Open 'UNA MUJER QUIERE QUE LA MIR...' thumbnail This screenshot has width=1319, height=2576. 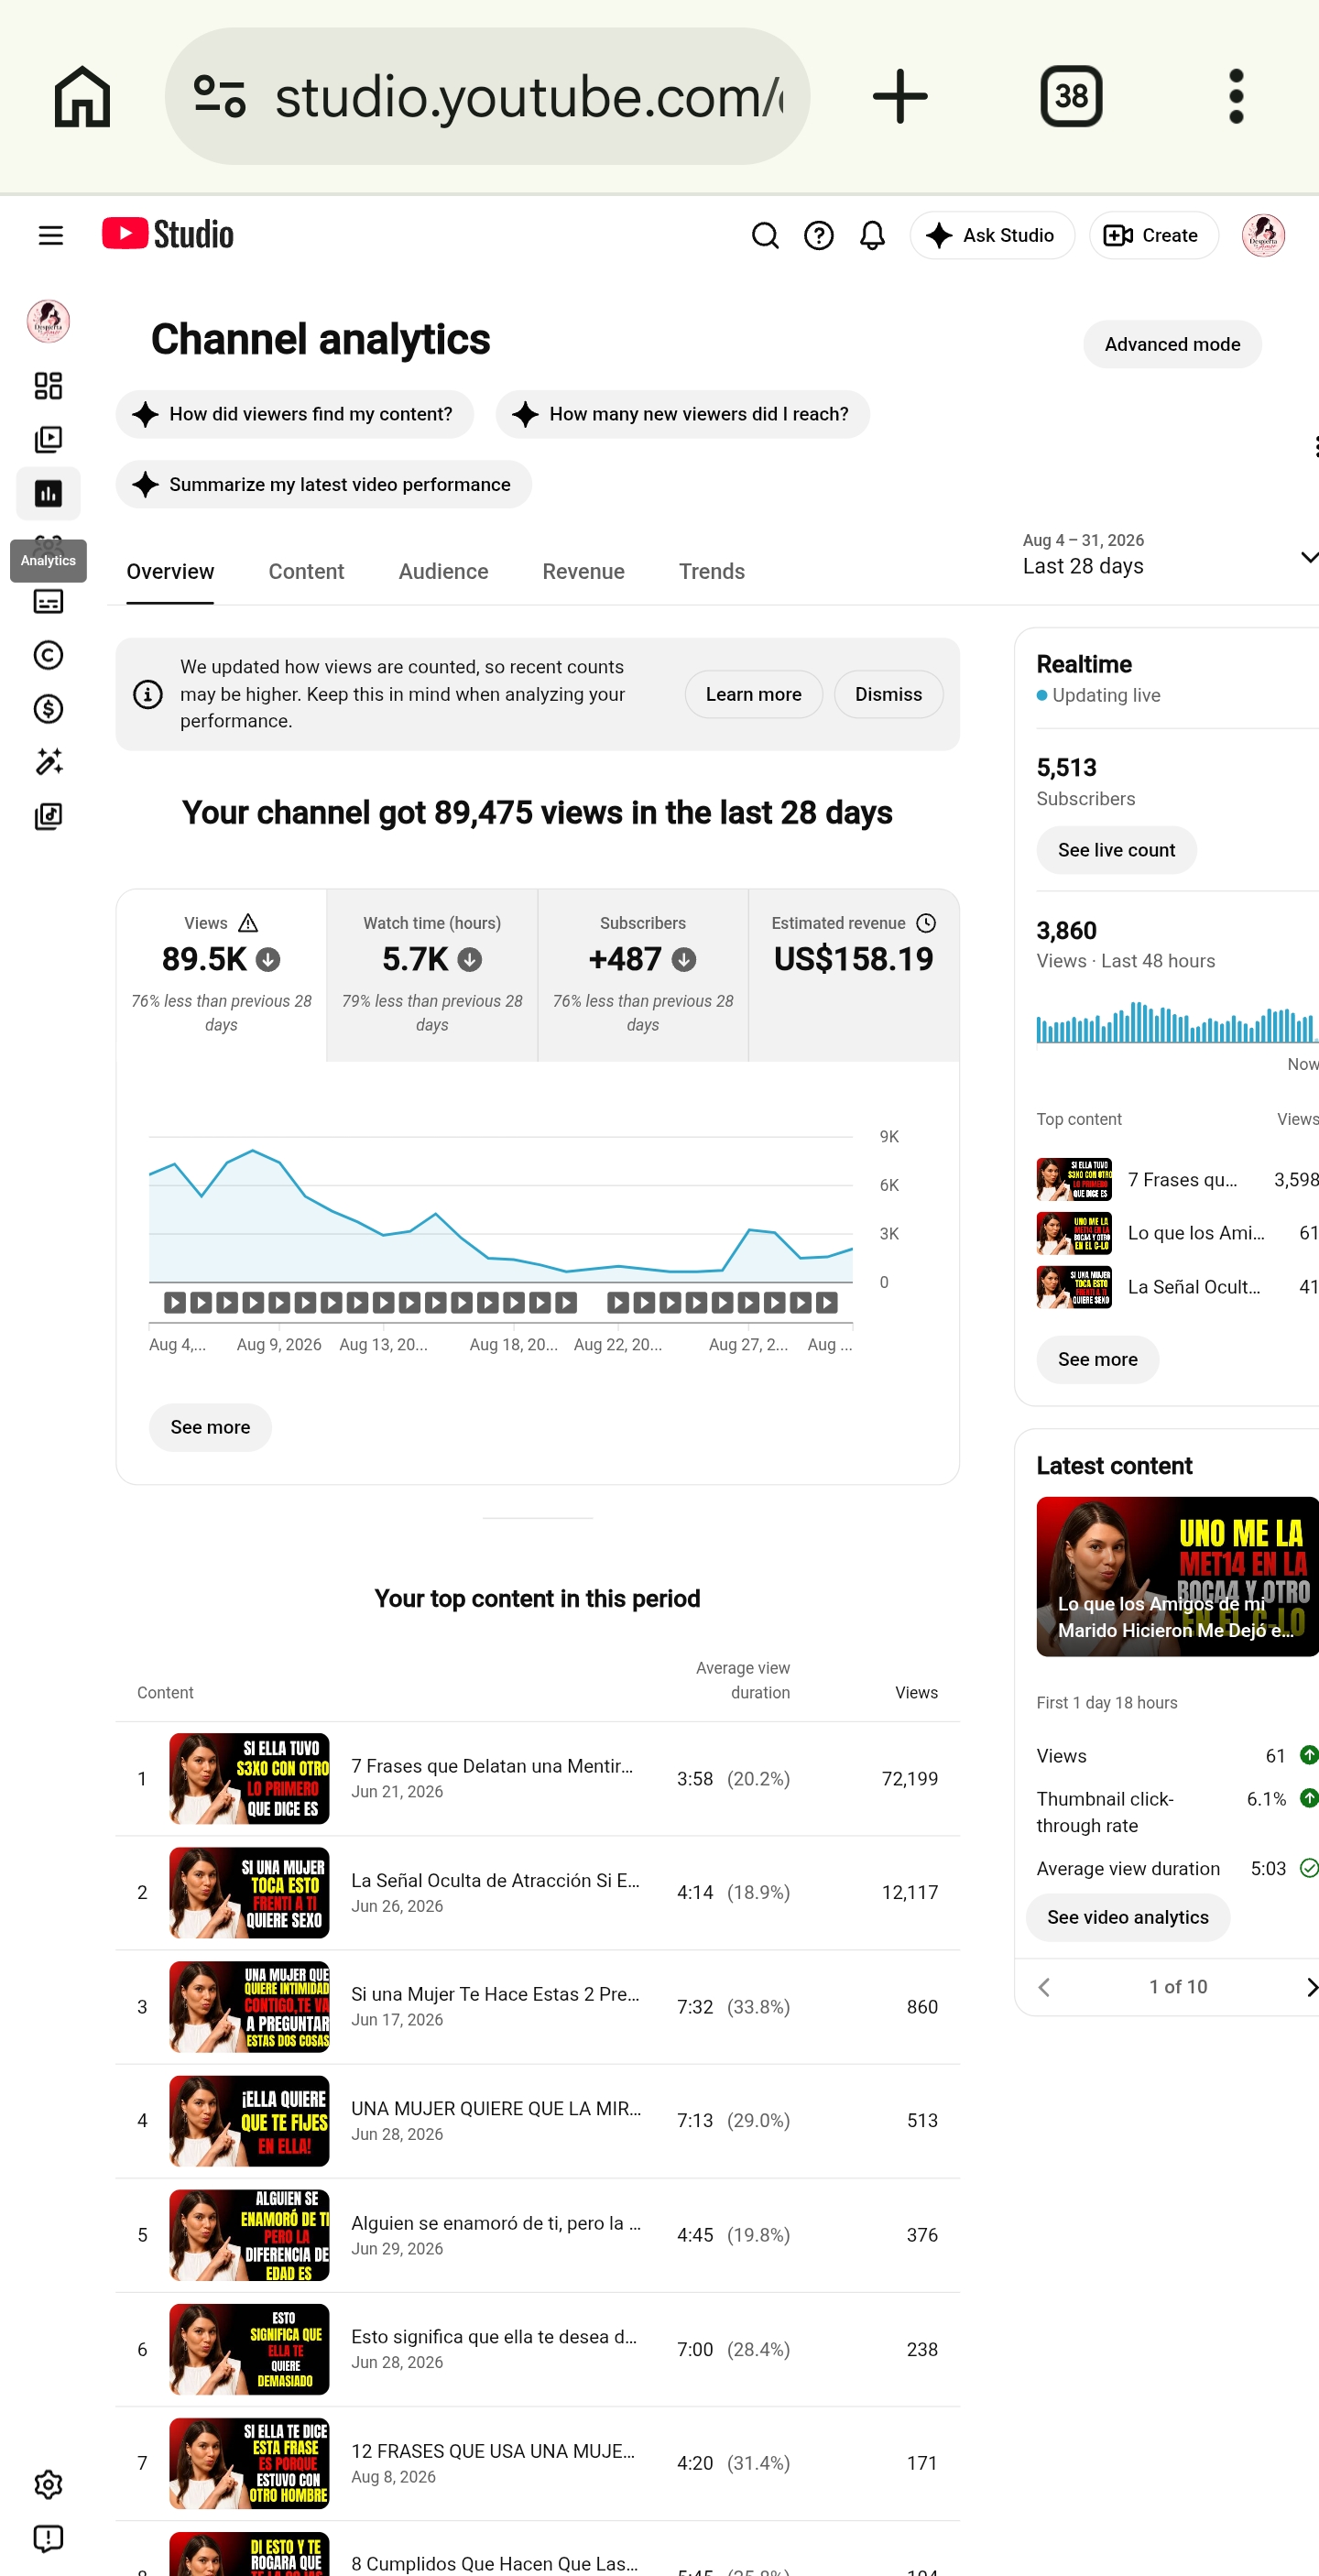(249, 2120)
